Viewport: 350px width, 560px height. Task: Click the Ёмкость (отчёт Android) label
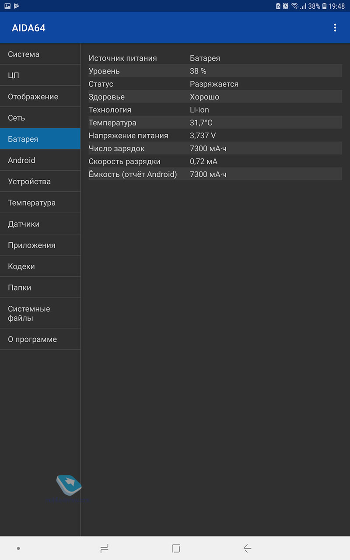[133, 175]
